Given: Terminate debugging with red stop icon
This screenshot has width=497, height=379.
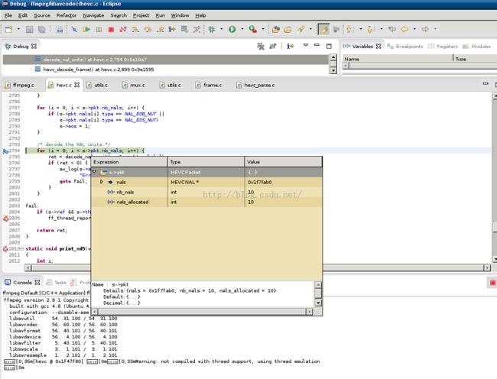Looking at the screenshot, I should click(111, 30).
